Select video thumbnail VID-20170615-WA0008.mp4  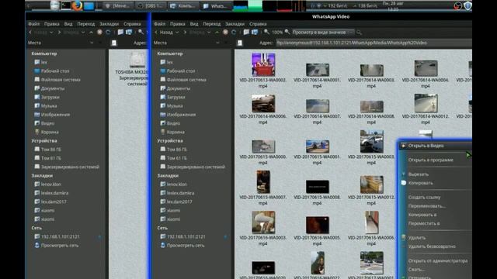point(318,187)
